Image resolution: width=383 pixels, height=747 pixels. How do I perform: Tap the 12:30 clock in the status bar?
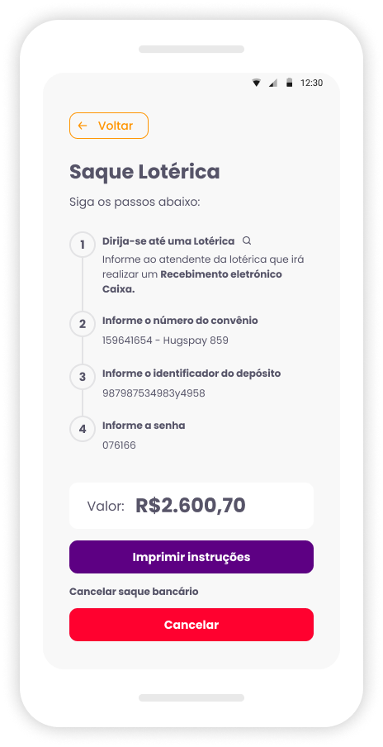[312, 83]
